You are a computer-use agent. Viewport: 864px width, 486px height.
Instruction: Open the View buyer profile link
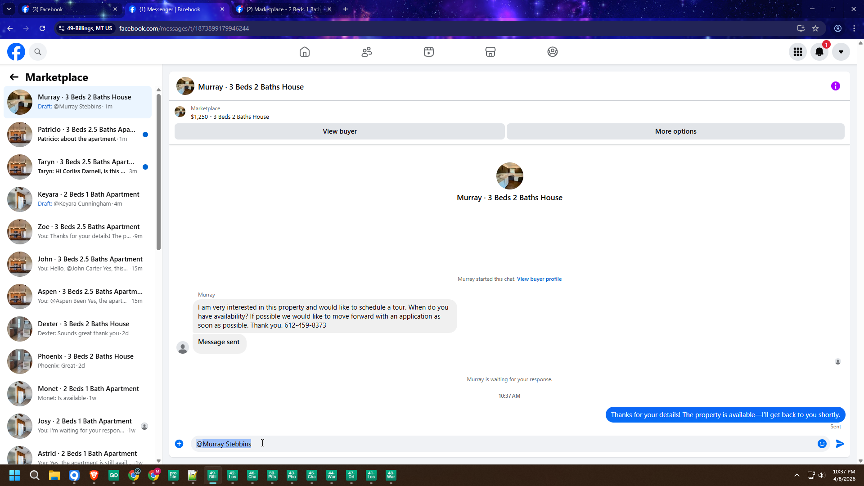pos(539,279)
